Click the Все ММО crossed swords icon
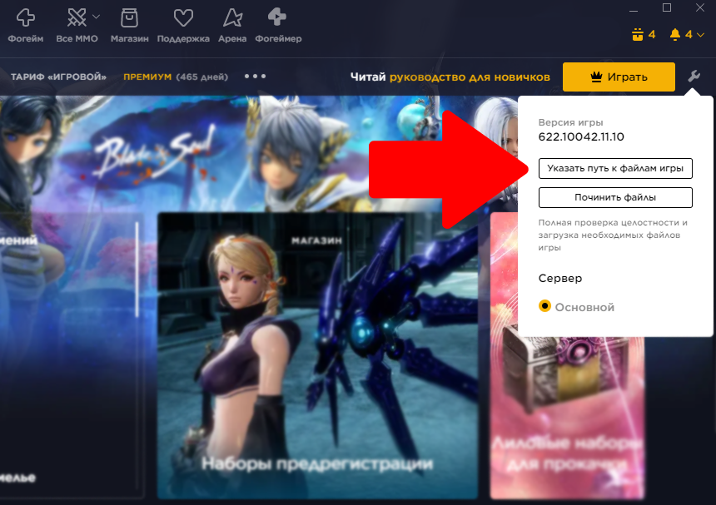The width and height of the screenshot is (716, 505). [77, 17]
